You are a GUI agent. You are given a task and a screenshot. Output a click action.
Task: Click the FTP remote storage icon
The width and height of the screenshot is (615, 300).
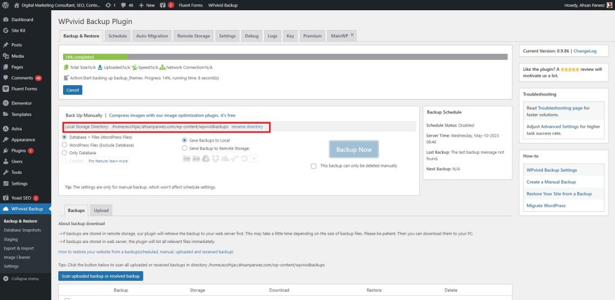[187, 158]
